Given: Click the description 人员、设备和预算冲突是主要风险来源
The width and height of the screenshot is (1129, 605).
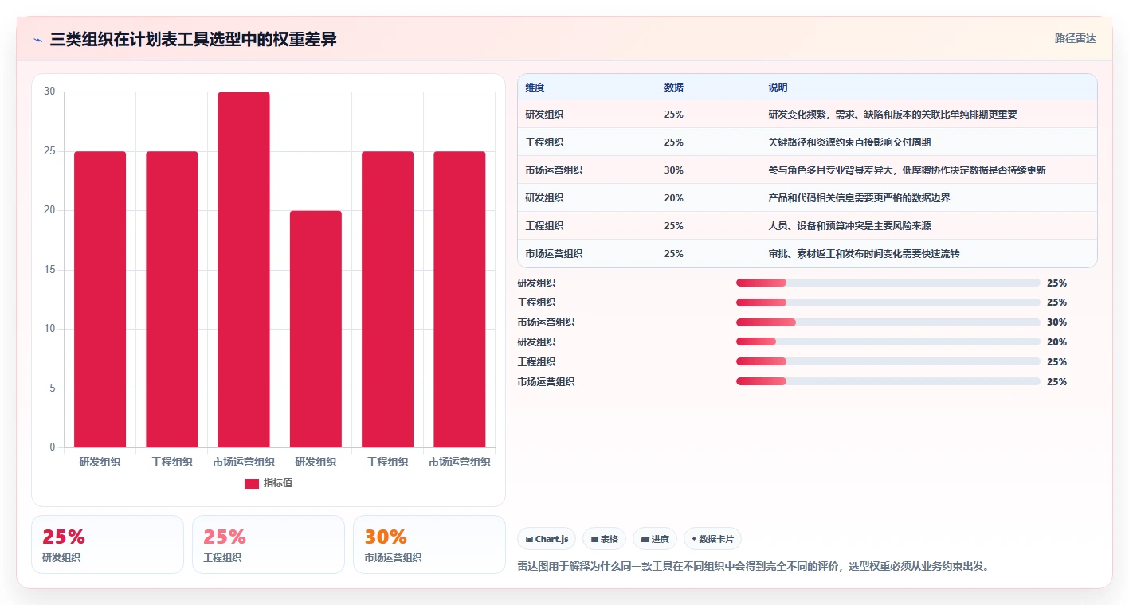Looking at the screenshot, I should (850, 226).
